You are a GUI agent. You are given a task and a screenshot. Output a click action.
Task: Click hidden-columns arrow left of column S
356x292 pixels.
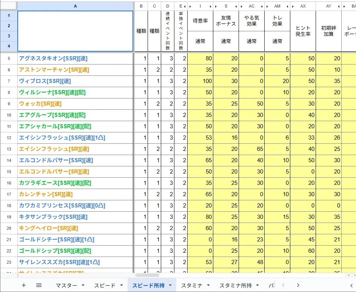(x=216, y=6)
